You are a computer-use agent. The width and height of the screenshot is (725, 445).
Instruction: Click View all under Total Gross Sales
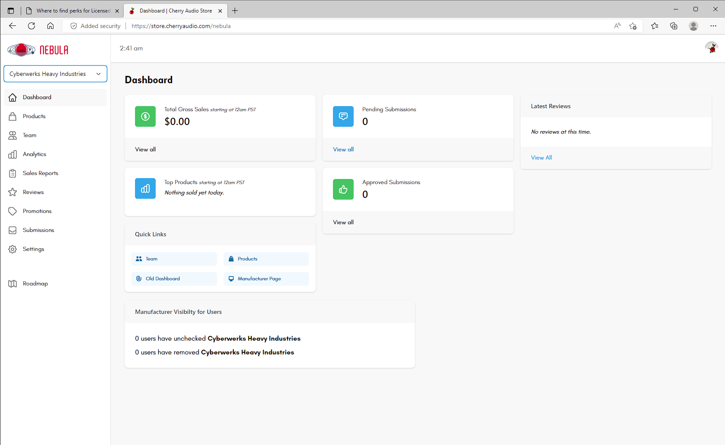pos(145,150)
